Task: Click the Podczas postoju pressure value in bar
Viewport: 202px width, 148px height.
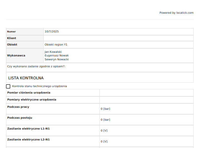Action: point(105,120)
